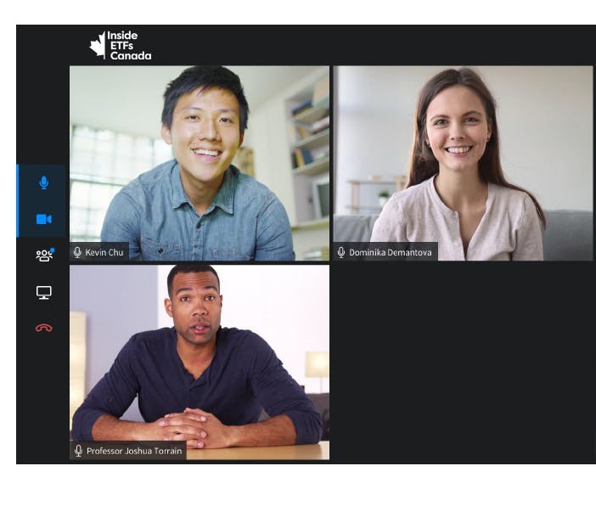Click the dark header area right of logo

373,45
